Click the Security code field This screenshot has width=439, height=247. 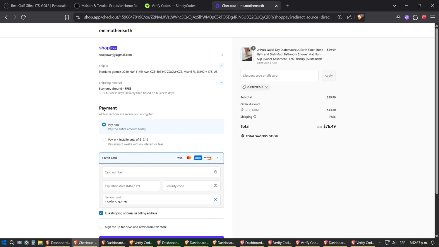coord(192,186)
